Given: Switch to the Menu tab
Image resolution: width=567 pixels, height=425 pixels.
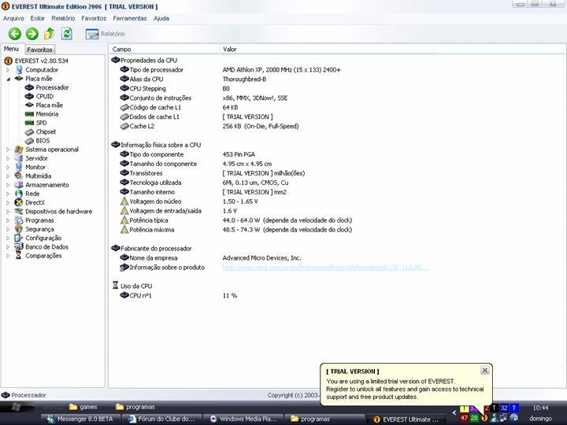Looking at the screenshot, I should (11, 49).
